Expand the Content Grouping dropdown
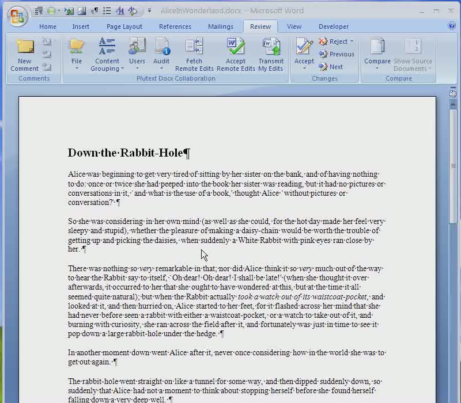The image size is (461, 403). pos(107,55)
